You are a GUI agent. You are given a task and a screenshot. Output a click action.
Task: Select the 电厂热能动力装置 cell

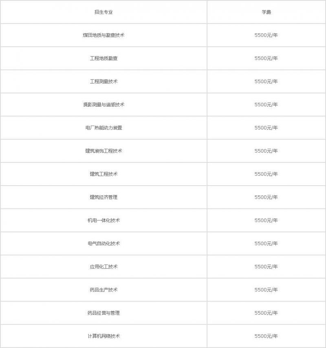104,128
